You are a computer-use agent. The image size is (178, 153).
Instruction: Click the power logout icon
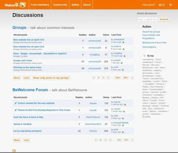click(x=171, y=5)
